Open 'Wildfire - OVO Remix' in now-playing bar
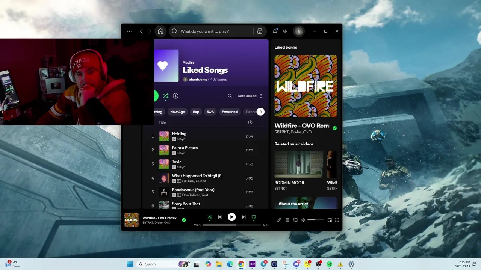Viewport: 481px width, 270px height. coord(159,218)
